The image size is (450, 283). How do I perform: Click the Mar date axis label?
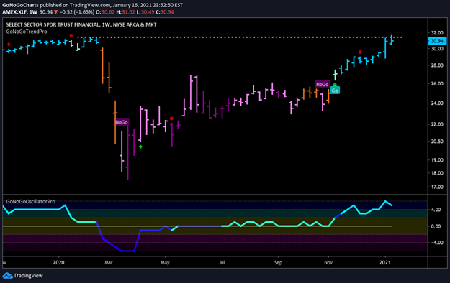(x=109, y=262)
